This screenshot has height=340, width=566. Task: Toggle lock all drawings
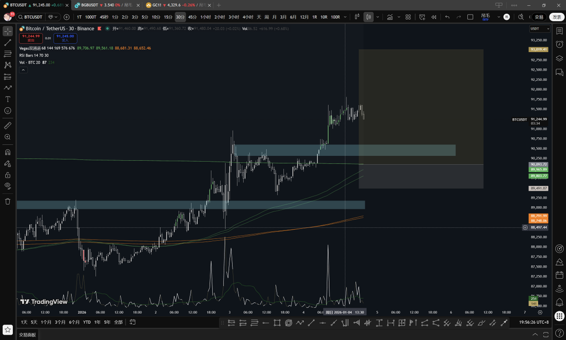click(8, 175)
